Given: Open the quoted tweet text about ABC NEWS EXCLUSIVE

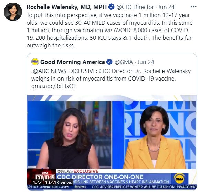Looking at the screenshot, I should (x=111, y=79).
